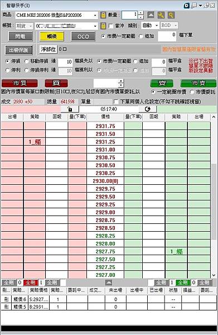Click the lock icon beside the account field
218x335 pixels.
pos(103,26)
